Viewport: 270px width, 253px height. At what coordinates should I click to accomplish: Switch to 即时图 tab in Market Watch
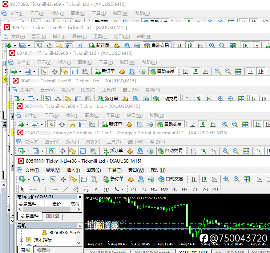click(52, 216)
